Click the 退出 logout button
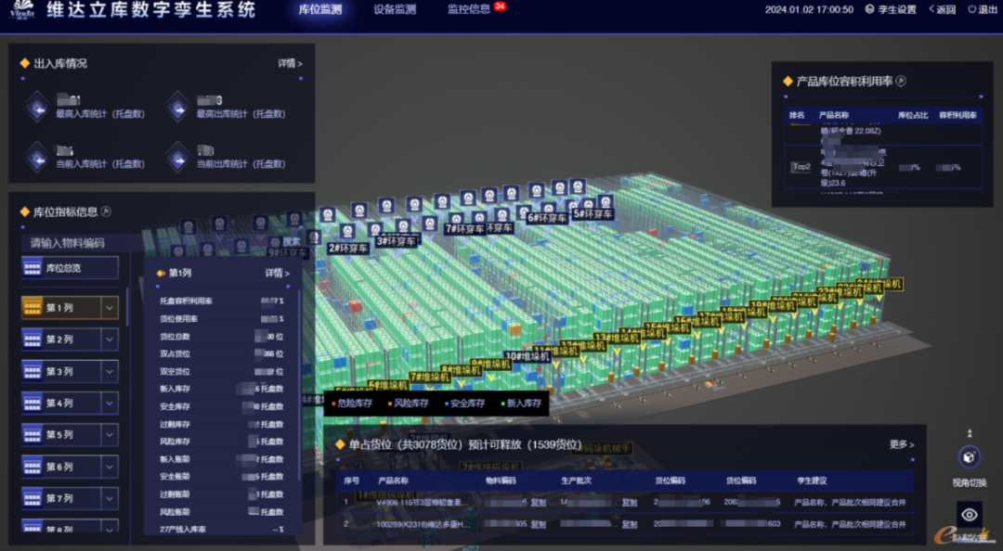The image size is (1003, 551). [982, 9]
